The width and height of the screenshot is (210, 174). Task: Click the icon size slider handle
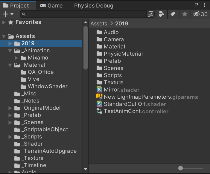click(x=181, y=168)
